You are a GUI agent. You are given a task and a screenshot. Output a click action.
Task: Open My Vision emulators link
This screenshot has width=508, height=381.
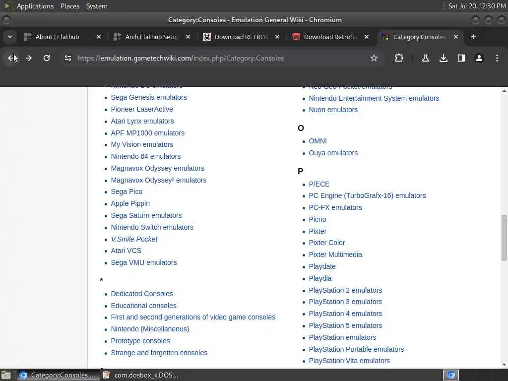(x=142, y=144)
